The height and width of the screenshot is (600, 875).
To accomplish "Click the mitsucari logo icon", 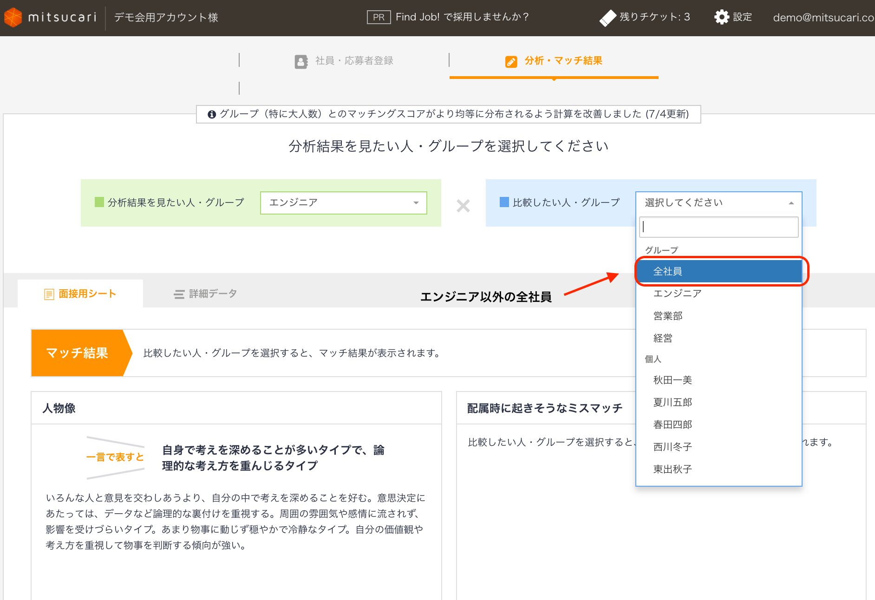I will tap(13, 18).
